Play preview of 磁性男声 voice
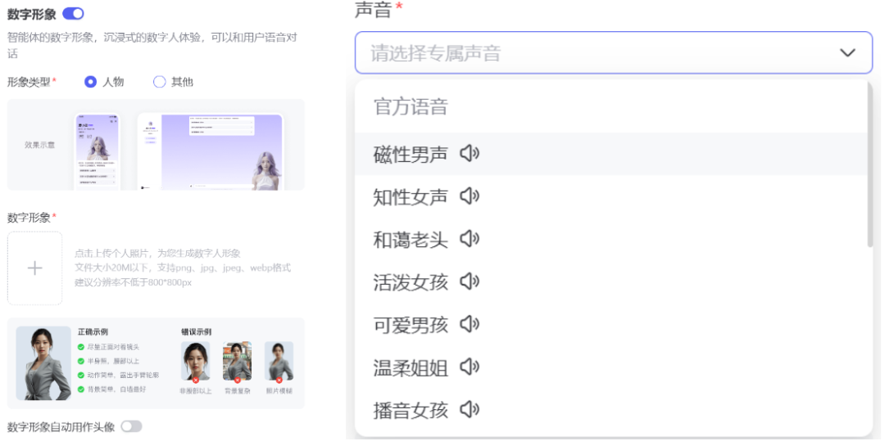This screenshot has height=441, width=885. tap(470, 154)
